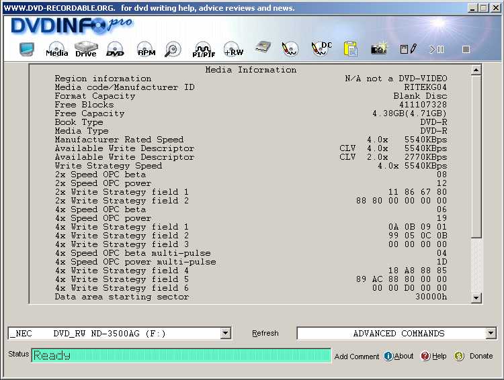Click the scrollbar up arrow
The image size is (504, 380).
(x=476, y=70)
